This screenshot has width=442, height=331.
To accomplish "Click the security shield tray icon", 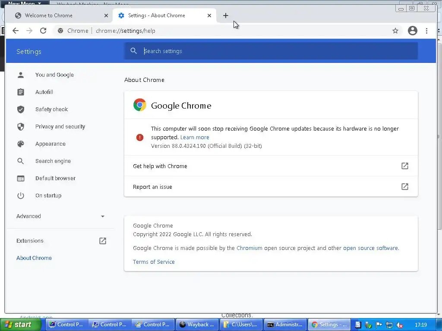I will pos(368,325).
